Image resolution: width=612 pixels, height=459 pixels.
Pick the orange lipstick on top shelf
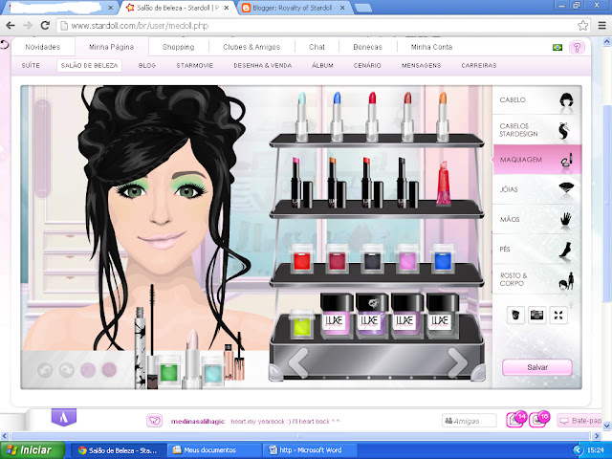(x=442, y=117)
